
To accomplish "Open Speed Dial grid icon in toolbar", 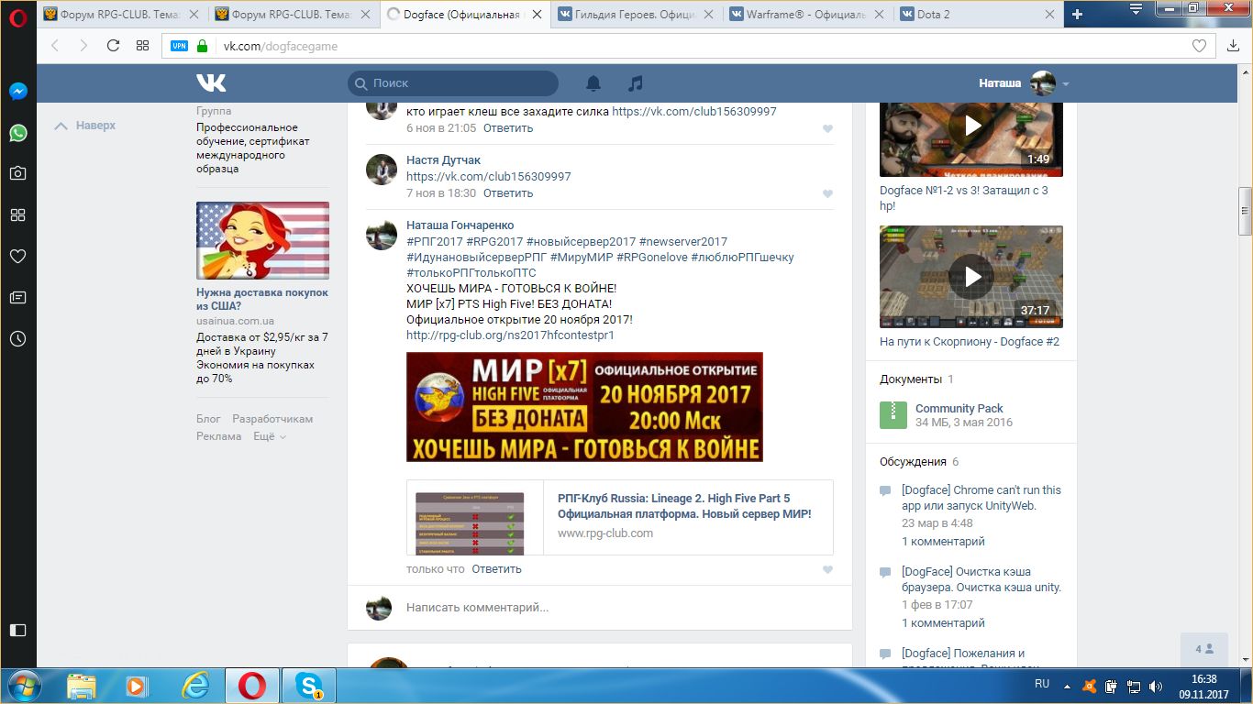I will click(142, 46).
